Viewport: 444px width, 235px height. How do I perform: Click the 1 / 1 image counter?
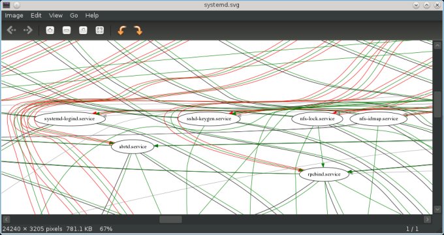pos(412,228)
